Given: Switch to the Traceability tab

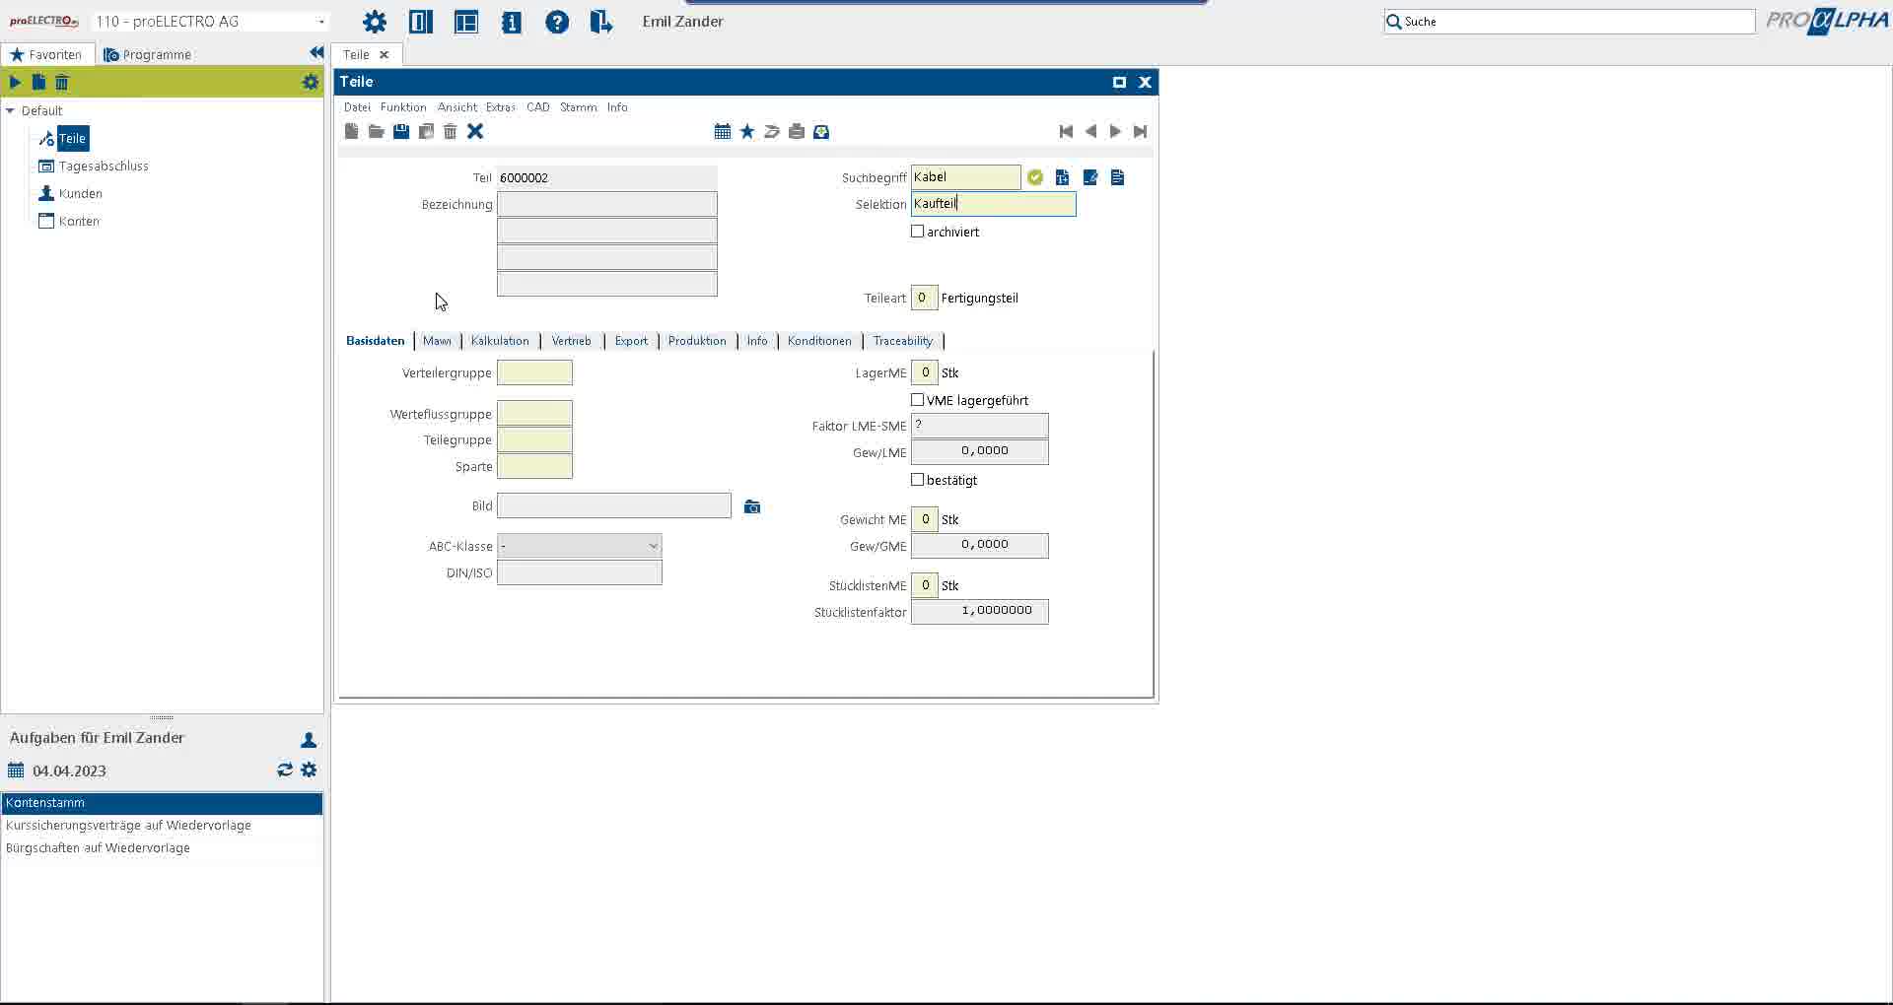Looking at the screenshot, I should tap(903, 341).
